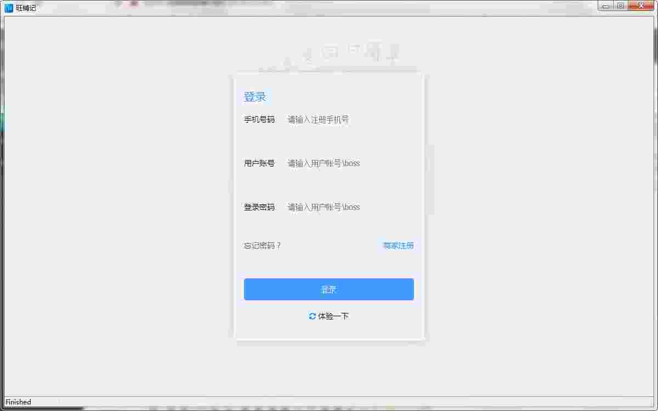Focus the 登录密码 password field
The width and height of the screenshot is (658, 411).
point(340,207)
